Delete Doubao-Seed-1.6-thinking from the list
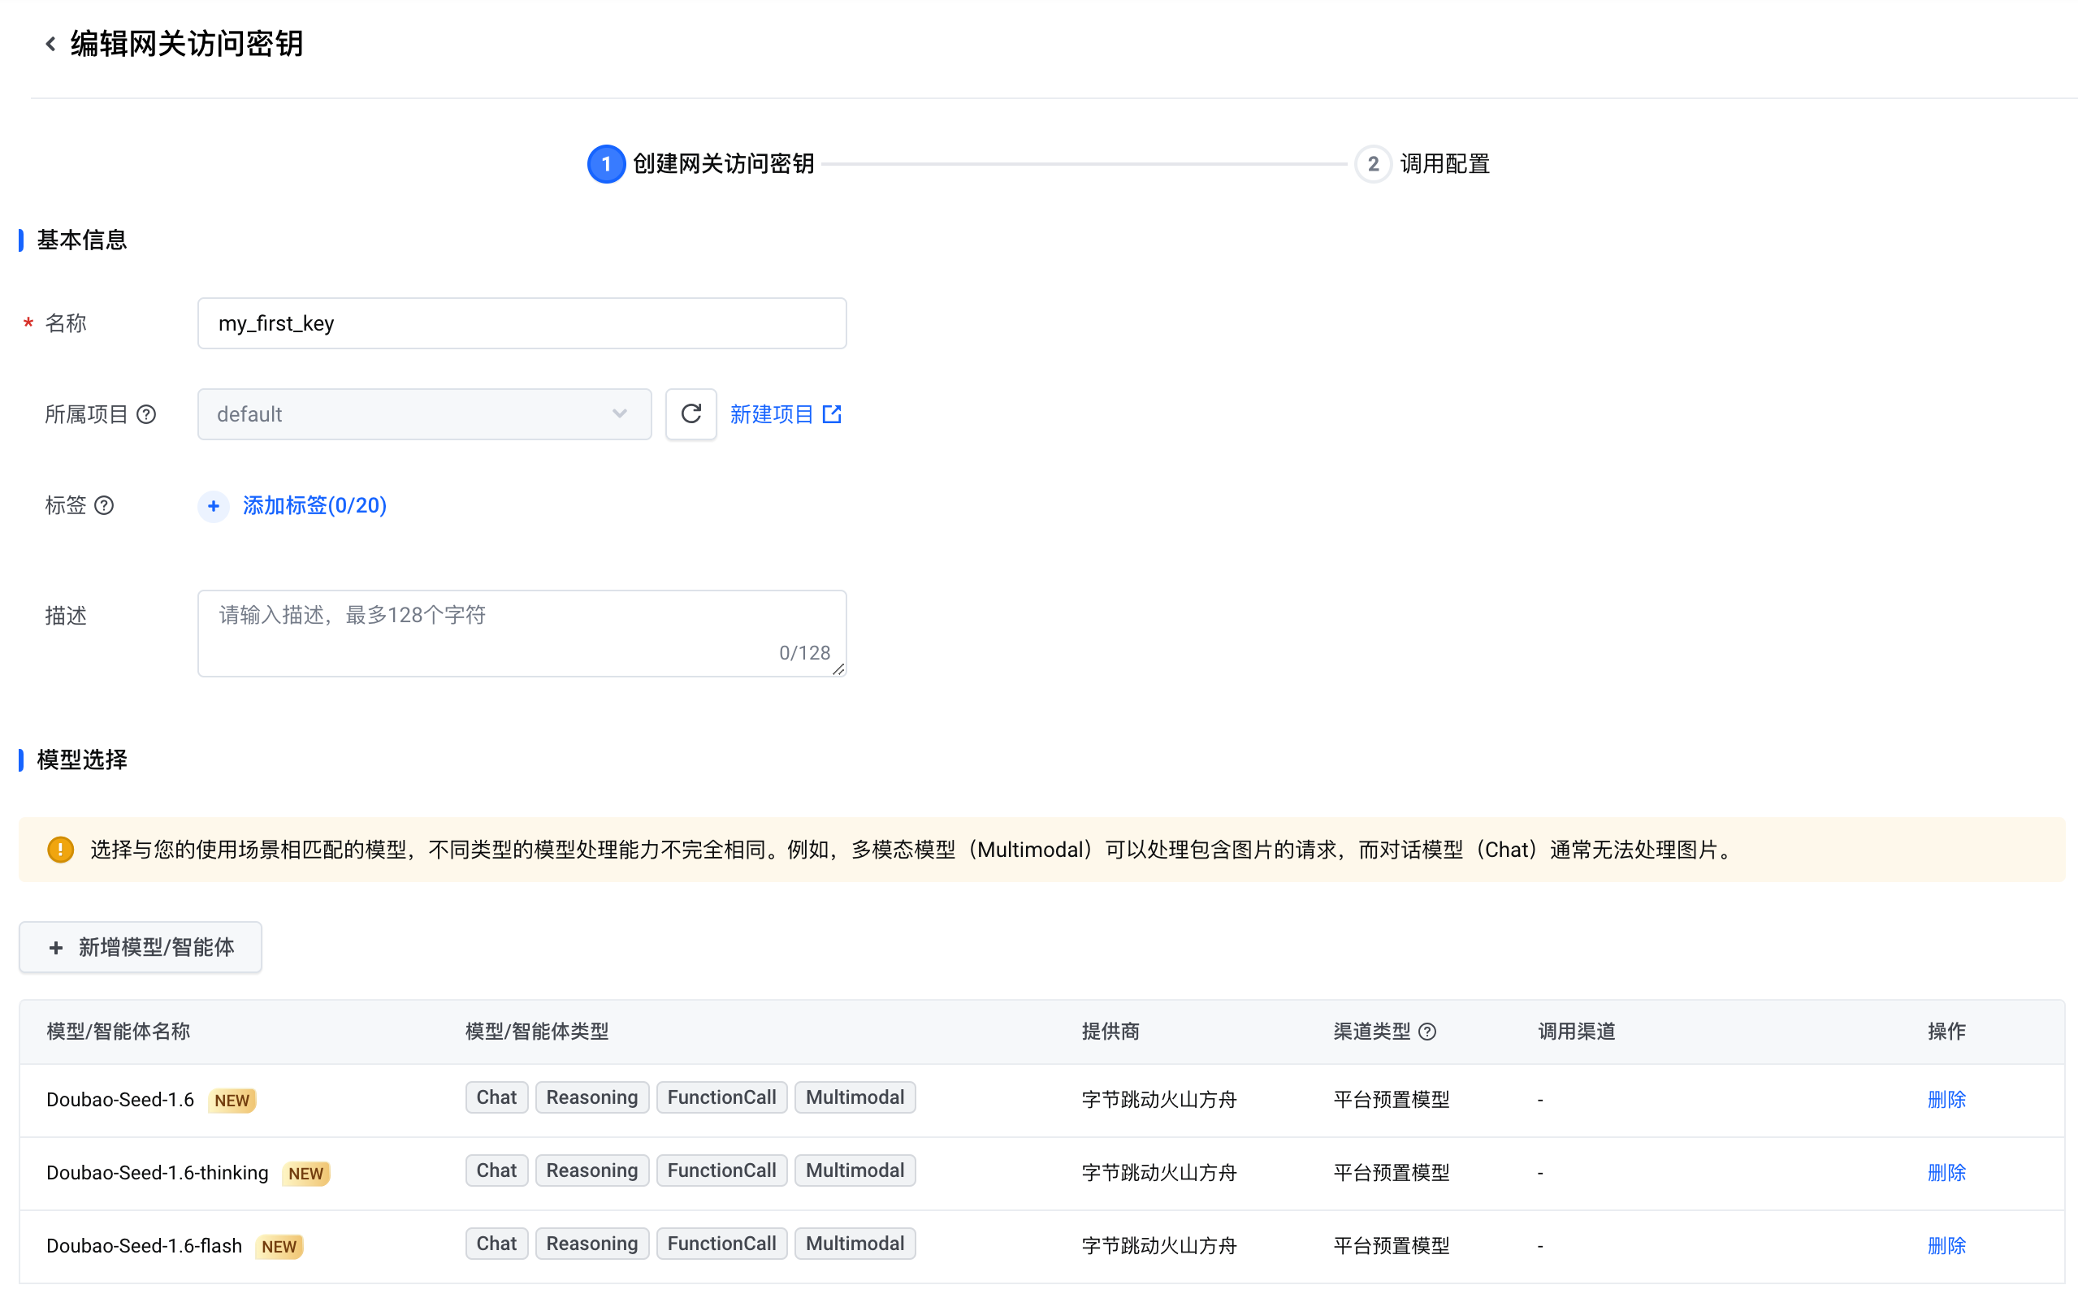Viewport: 2078px width, 1298px height. click(x=1946, y=1173)
